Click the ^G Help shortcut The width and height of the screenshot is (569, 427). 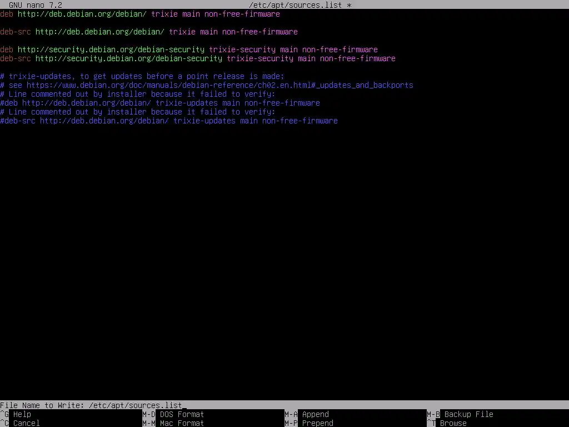click(x=16, y=414)
